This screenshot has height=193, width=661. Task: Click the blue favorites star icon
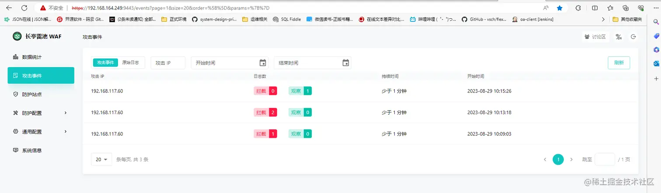click(560, 8)
